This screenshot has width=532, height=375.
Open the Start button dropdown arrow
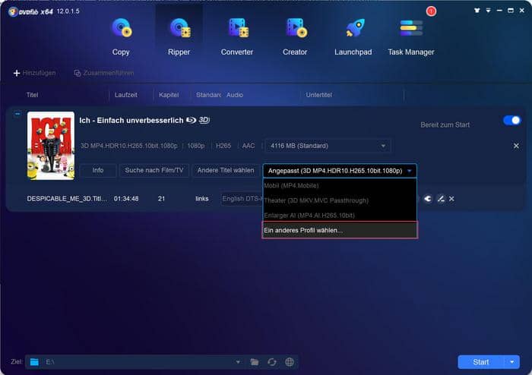[x=512, y=362]
